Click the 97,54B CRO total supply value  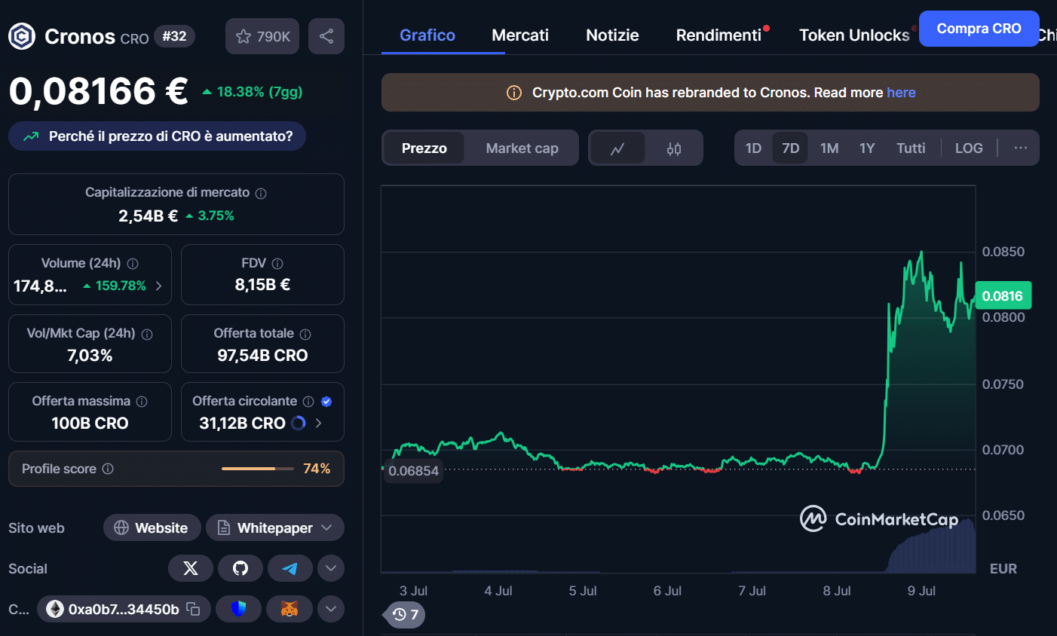[262, 356]
